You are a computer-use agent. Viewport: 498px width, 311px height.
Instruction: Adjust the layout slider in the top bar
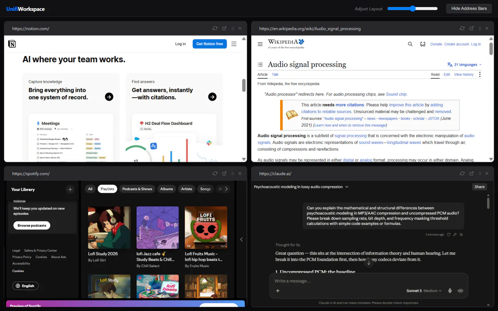412,9
